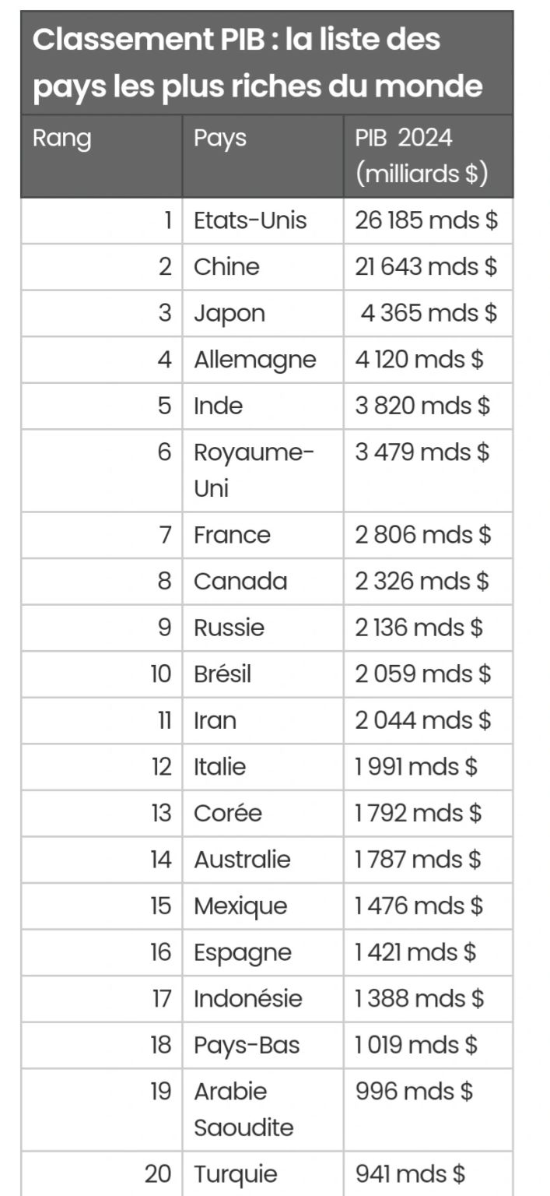This screenshot has width=550, height=1196.
Task: Select the Turquie country cell
Action: coord(263,1173)
